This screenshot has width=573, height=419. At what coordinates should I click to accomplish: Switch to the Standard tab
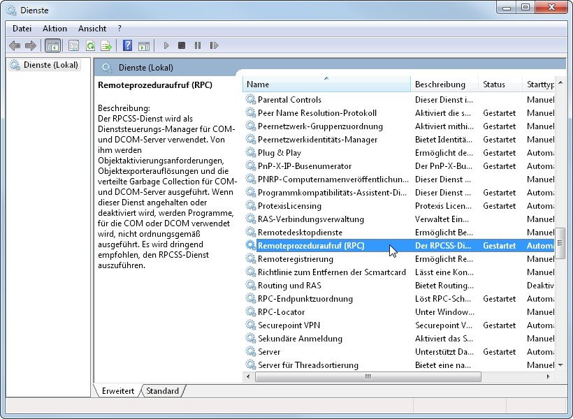point(162,391)
